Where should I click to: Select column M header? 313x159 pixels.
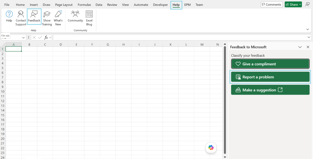(x=202, y=44)
